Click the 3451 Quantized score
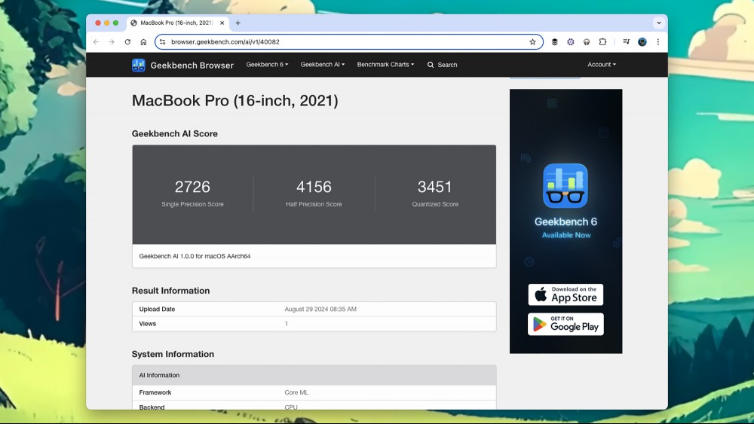 point(435,187)
